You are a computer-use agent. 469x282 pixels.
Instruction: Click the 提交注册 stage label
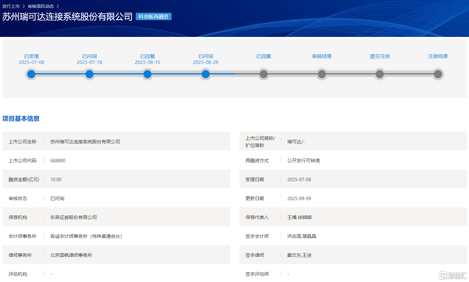point(380,56)
